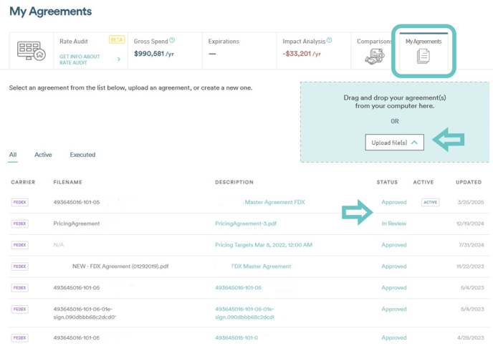Open the Master Agreement FDX link
Image resolution: width=493 pixels, height=346 pixels.
(274, 203)
